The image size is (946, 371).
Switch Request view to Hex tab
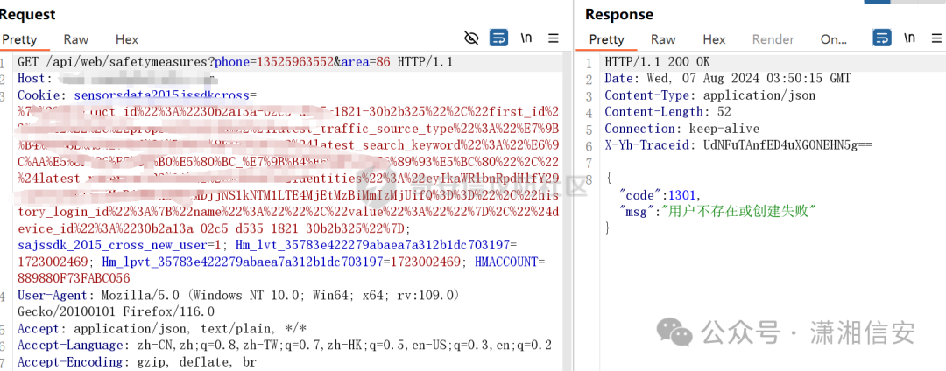pyautogui.click(x=127, y=39)
